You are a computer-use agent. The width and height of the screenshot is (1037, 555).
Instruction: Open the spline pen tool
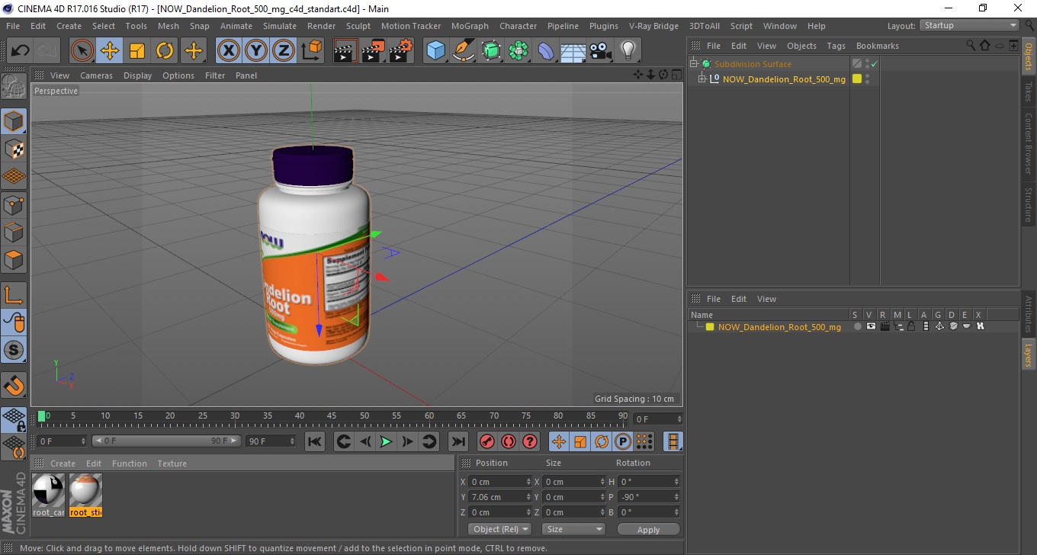464,51
